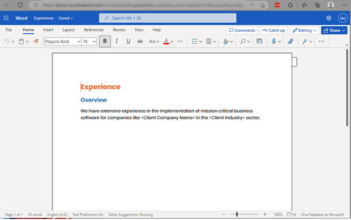The width and height of the screenshot is (351, 220).
Task: Click the Search box
Action: [x=168, y=18]
